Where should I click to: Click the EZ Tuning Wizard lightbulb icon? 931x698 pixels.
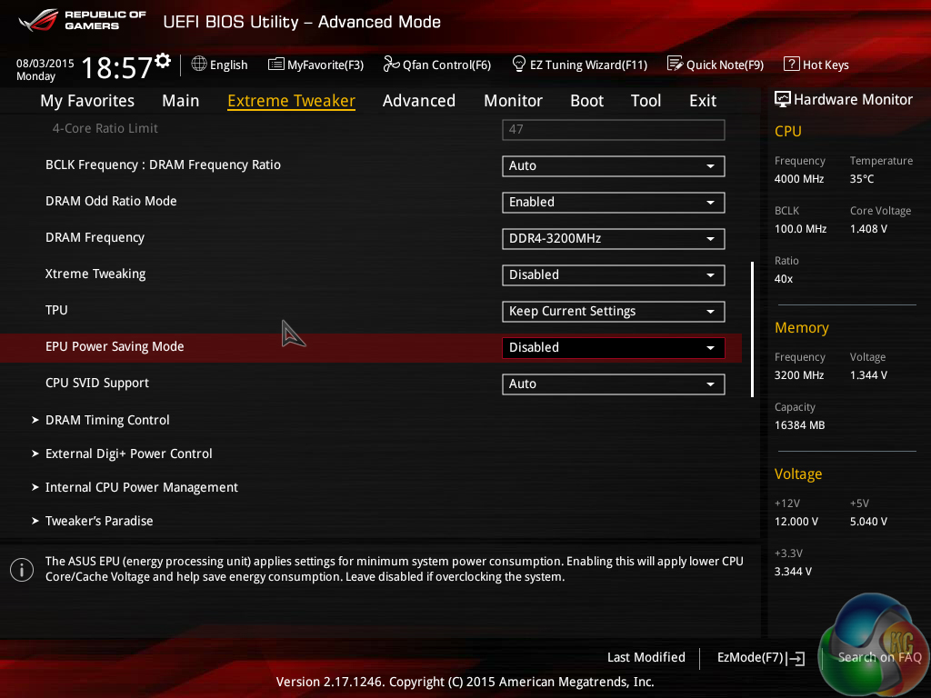(519, 64)
